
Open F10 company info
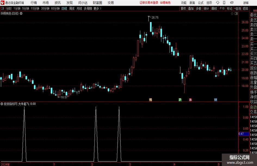[222, 8]
